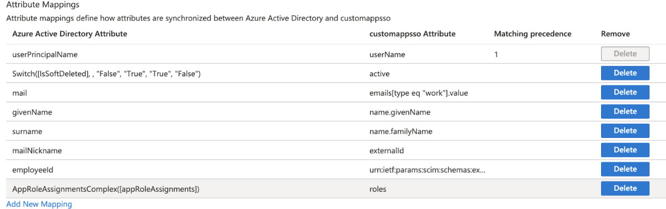The width and height of the screenshot is (666, 209).
Task: Click Matching precedence column header
Action: coord(532,34)
